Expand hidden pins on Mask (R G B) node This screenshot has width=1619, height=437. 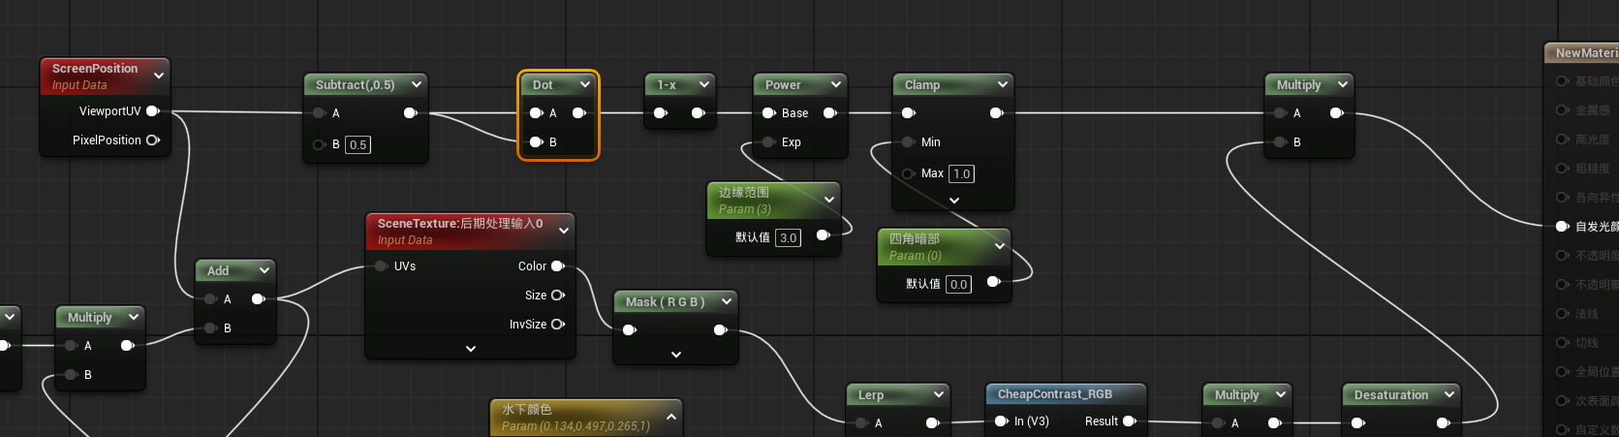(676, 355)
